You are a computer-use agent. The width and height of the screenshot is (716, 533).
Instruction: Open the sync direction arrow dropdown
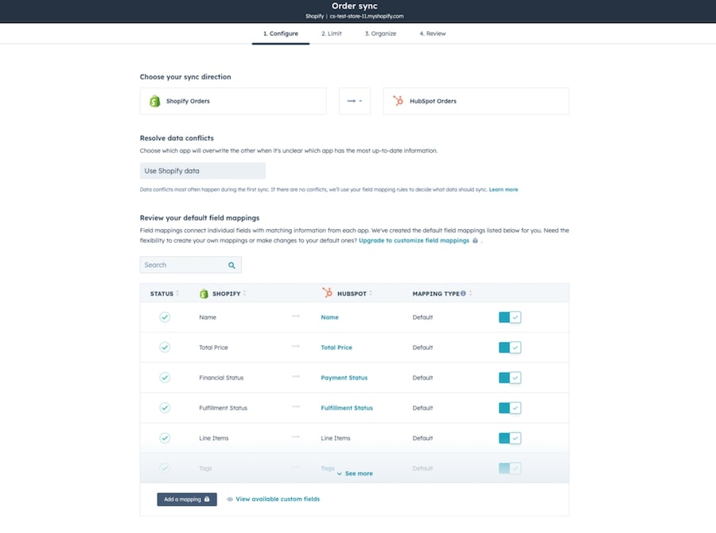point(354,101)
